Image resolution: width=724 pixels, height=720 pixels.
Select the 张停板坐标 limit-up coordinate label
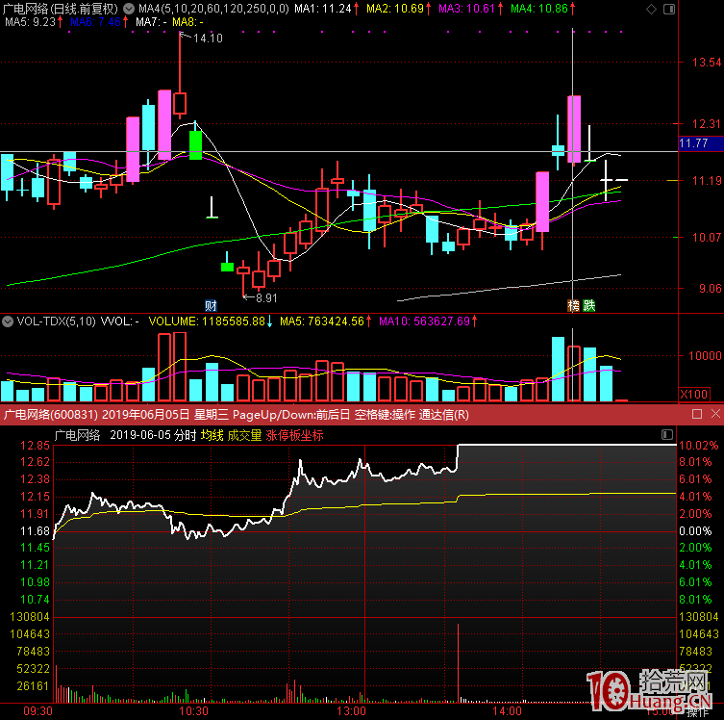click(x=294, y=435)
